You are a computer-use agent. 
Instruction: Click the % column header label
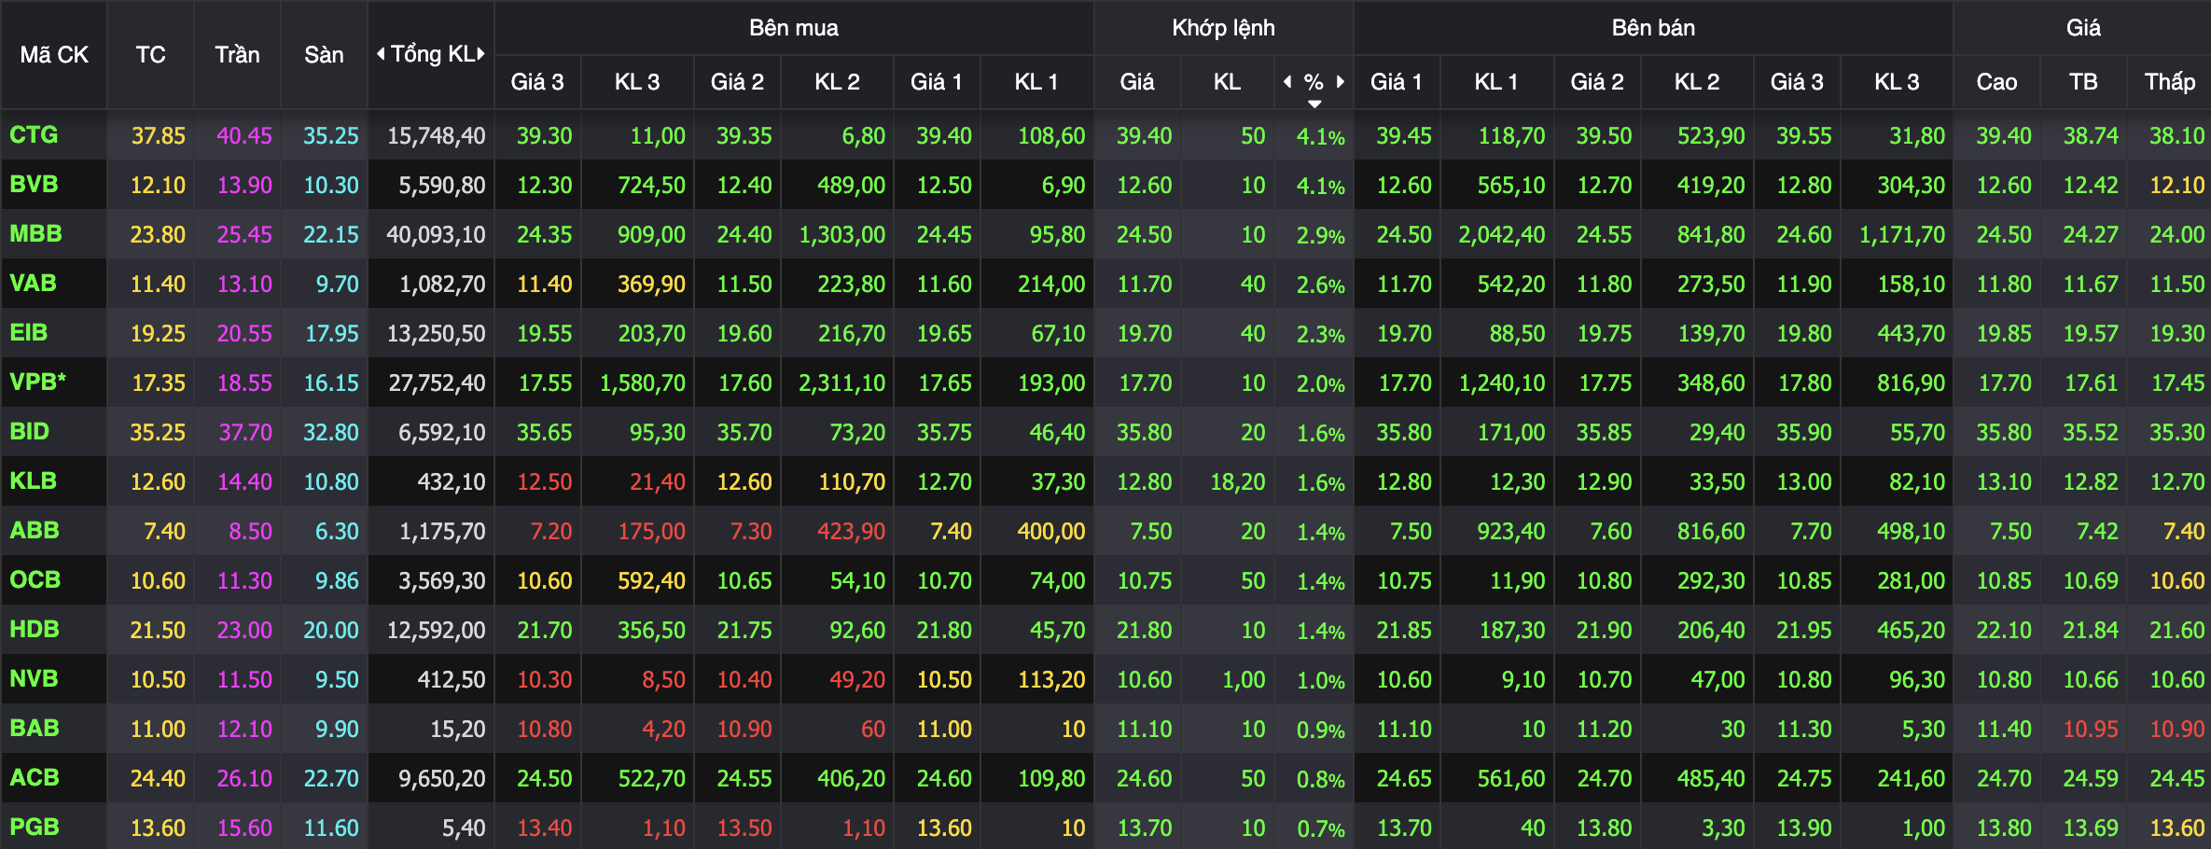click(1314, 82)
